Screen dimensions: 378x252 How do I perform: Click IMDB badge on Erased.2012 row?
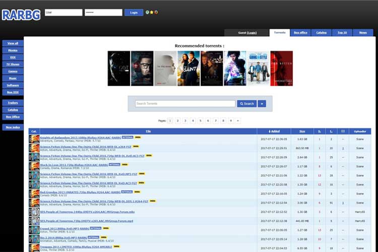pos(106,228)
